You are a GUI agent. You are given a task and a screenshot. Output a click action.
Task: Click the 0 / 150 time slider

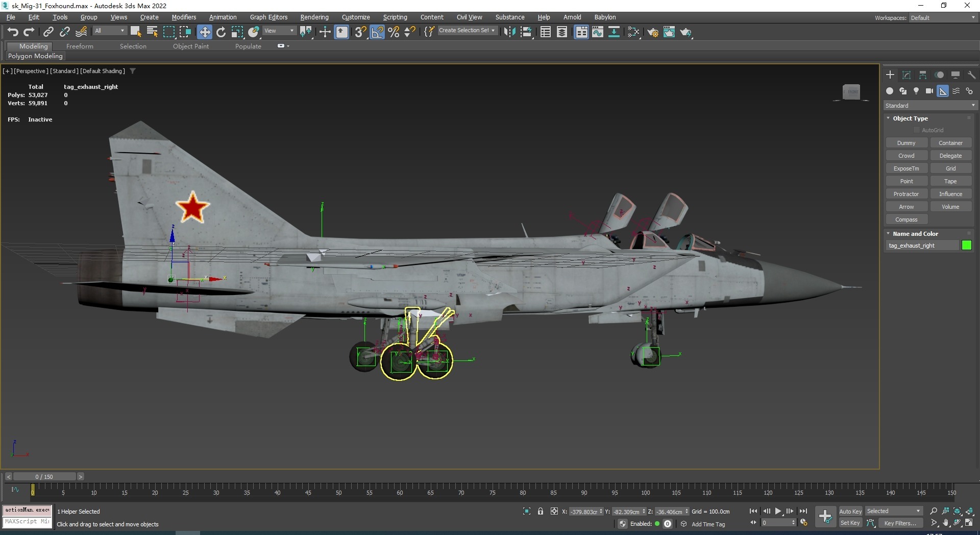click(44, 477)
